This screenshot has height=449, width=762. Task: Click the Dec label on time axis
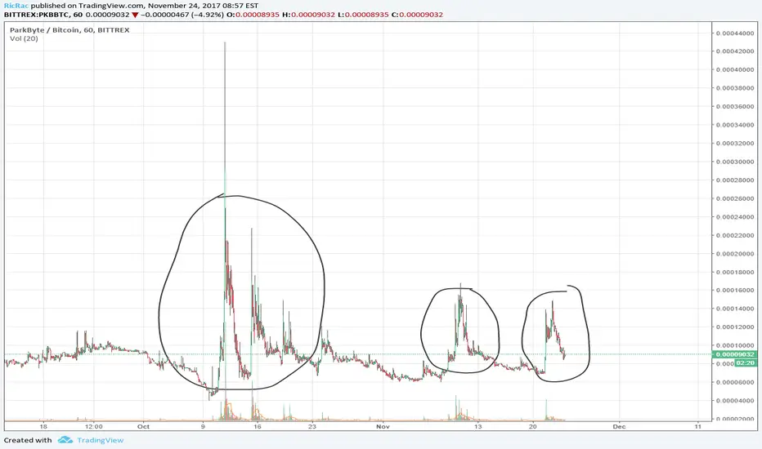pos(619,427)
